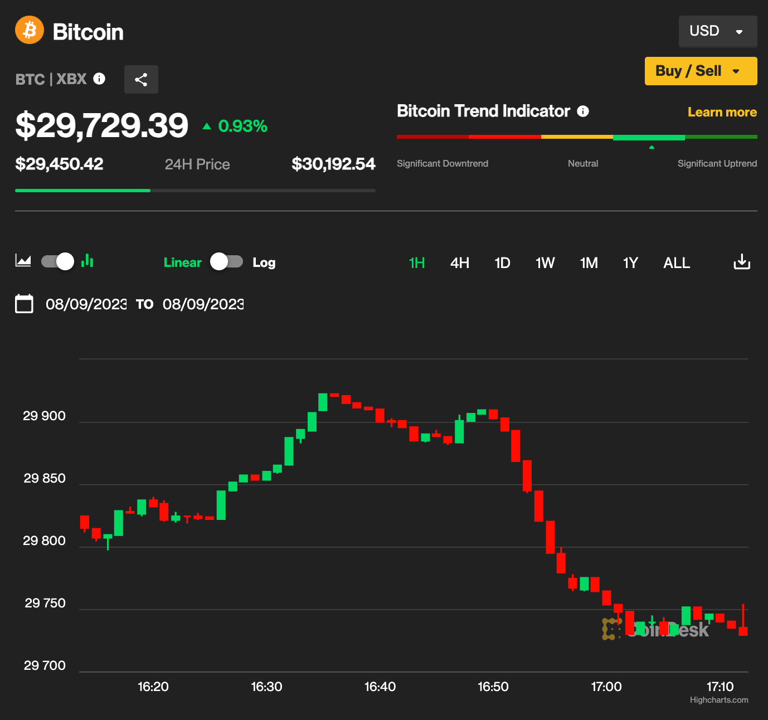Select the candlestick chart icon
This screenshot has height=720, width=768.
click(x=87, y=260)
